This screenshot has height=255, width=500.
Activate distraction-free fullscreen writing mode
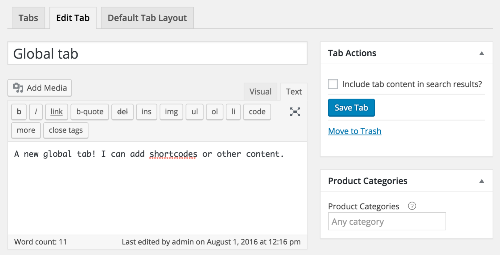[295, 112]
